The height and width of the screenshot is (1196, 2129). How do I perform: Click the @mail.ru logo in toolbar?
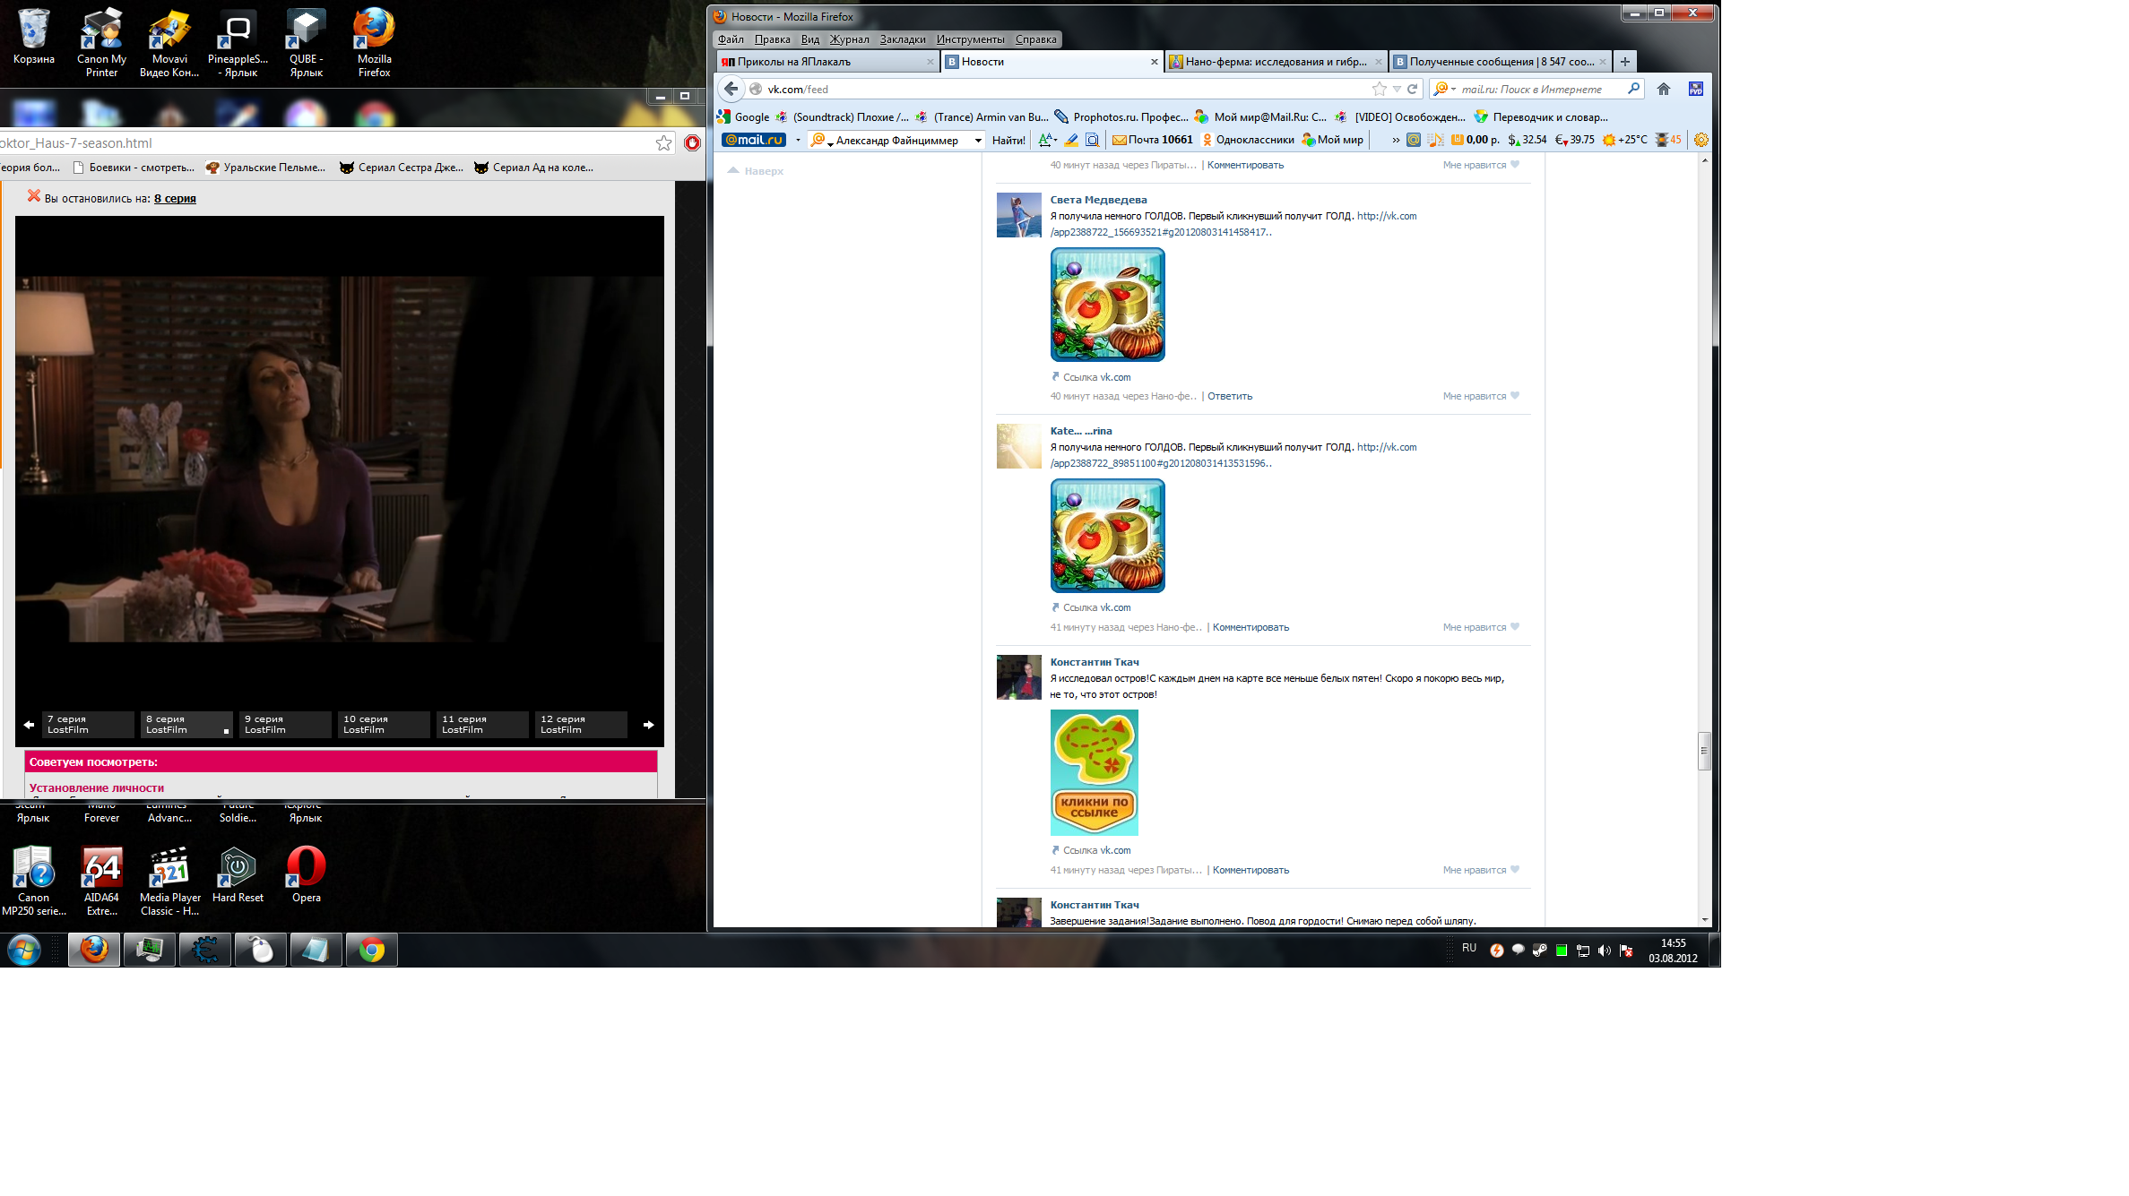[754, 140]
